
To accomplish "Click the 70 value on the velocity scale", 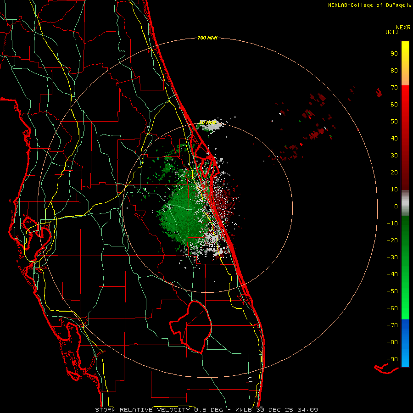I will (x=394, y=88).
